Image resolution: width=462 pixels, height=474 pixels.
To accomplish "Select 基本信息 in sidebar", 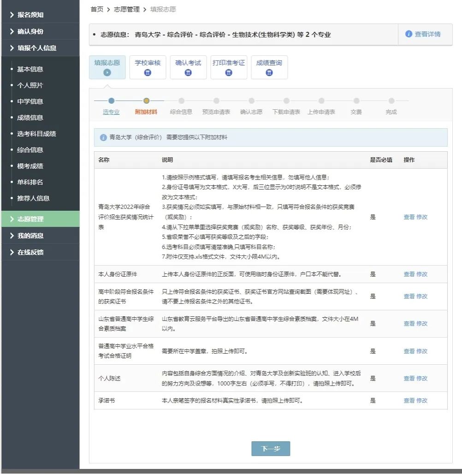I will click(30, 69).
